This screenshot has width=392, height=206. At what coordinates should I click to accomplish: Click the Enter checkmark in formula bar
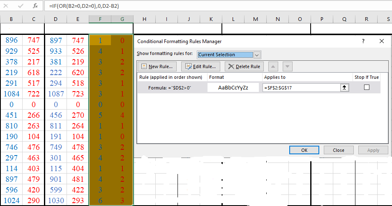pos(21,6)
